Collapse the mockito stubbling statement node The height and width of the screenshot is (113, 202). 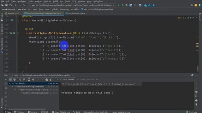[x=12, y=87]
